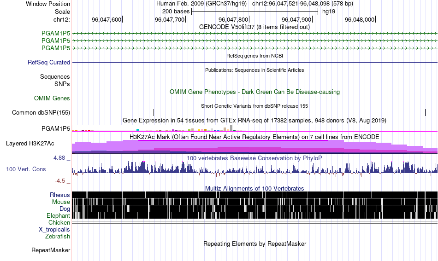Viewport: 438px width, 261px height.
Task: Click the right dbSNP variant tick mark
Action: 425,112
